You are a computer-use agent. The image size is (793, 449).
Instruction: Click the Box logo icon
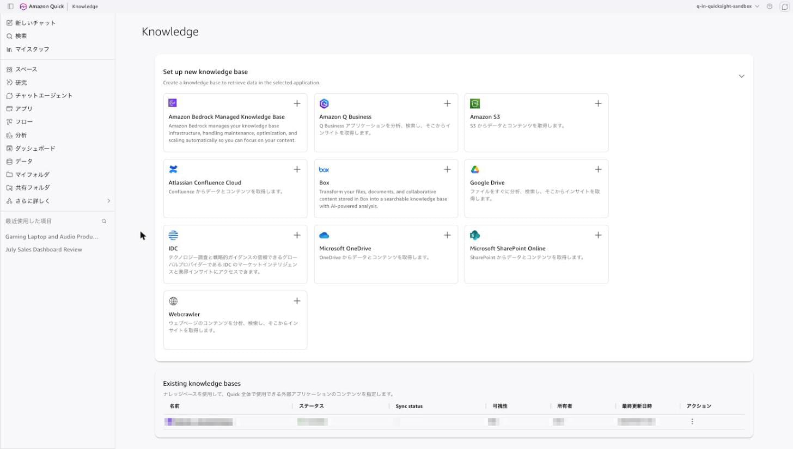[x=324, y=169]
